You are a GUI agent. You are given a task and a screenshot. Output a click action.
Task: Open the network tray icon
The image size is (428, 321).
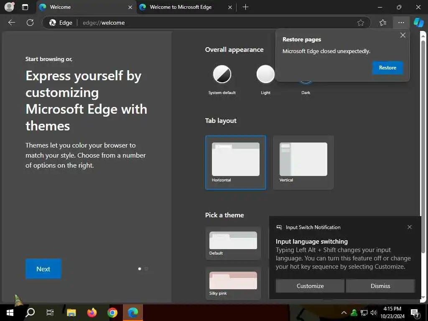[x=364, y=313]
